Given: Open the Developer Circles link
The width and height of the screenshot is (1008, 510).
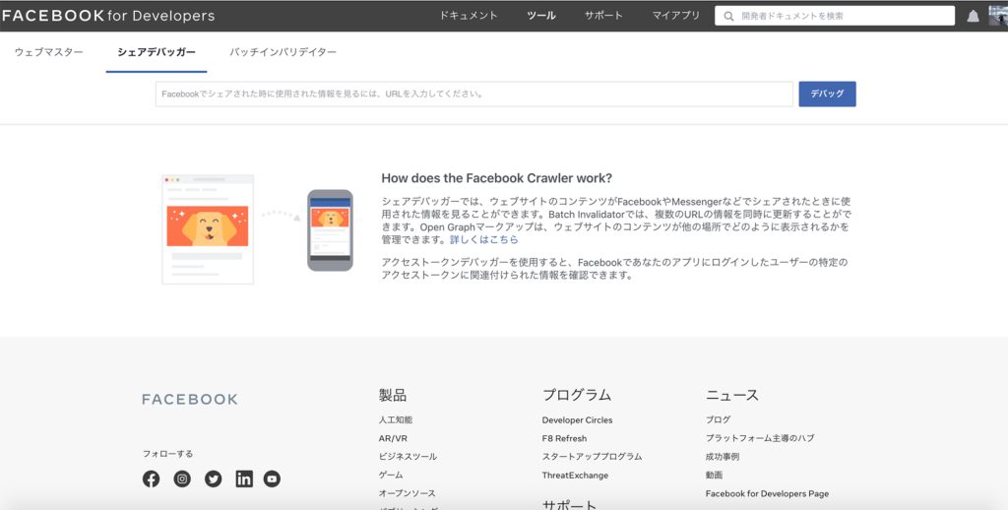Looking at the screenshot, I should click(x=577, y=420).
